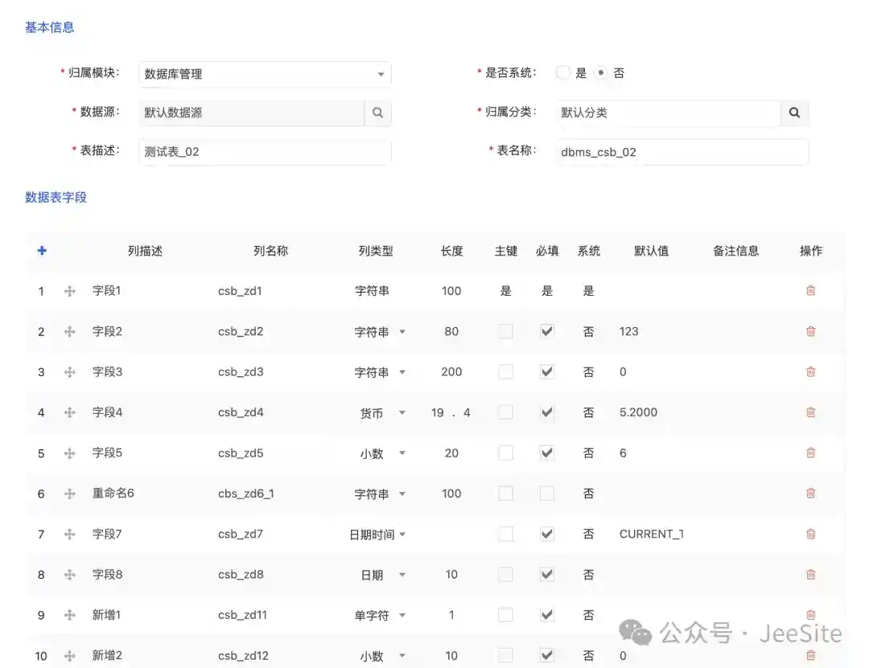Screen dimensions: 869x668
Task: Click trash icon for 字段4 row
Action: pos(810,412)
